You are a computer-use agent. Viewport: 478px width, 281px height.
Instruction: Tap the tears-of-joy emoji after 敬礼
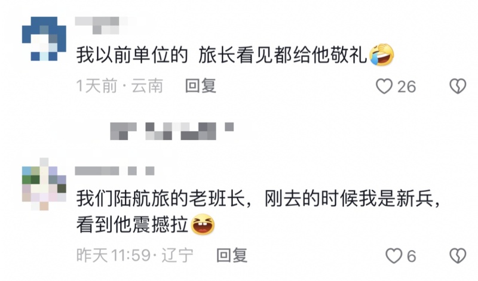[382, 55]
